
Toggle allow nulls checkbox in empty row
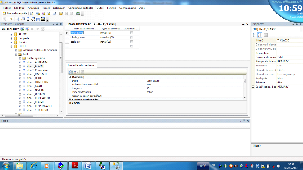tap(131, 46)
